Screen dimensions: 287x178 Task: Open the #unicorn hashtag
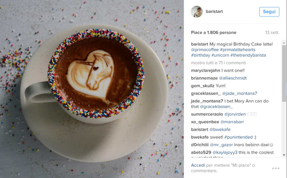[220, 55]
